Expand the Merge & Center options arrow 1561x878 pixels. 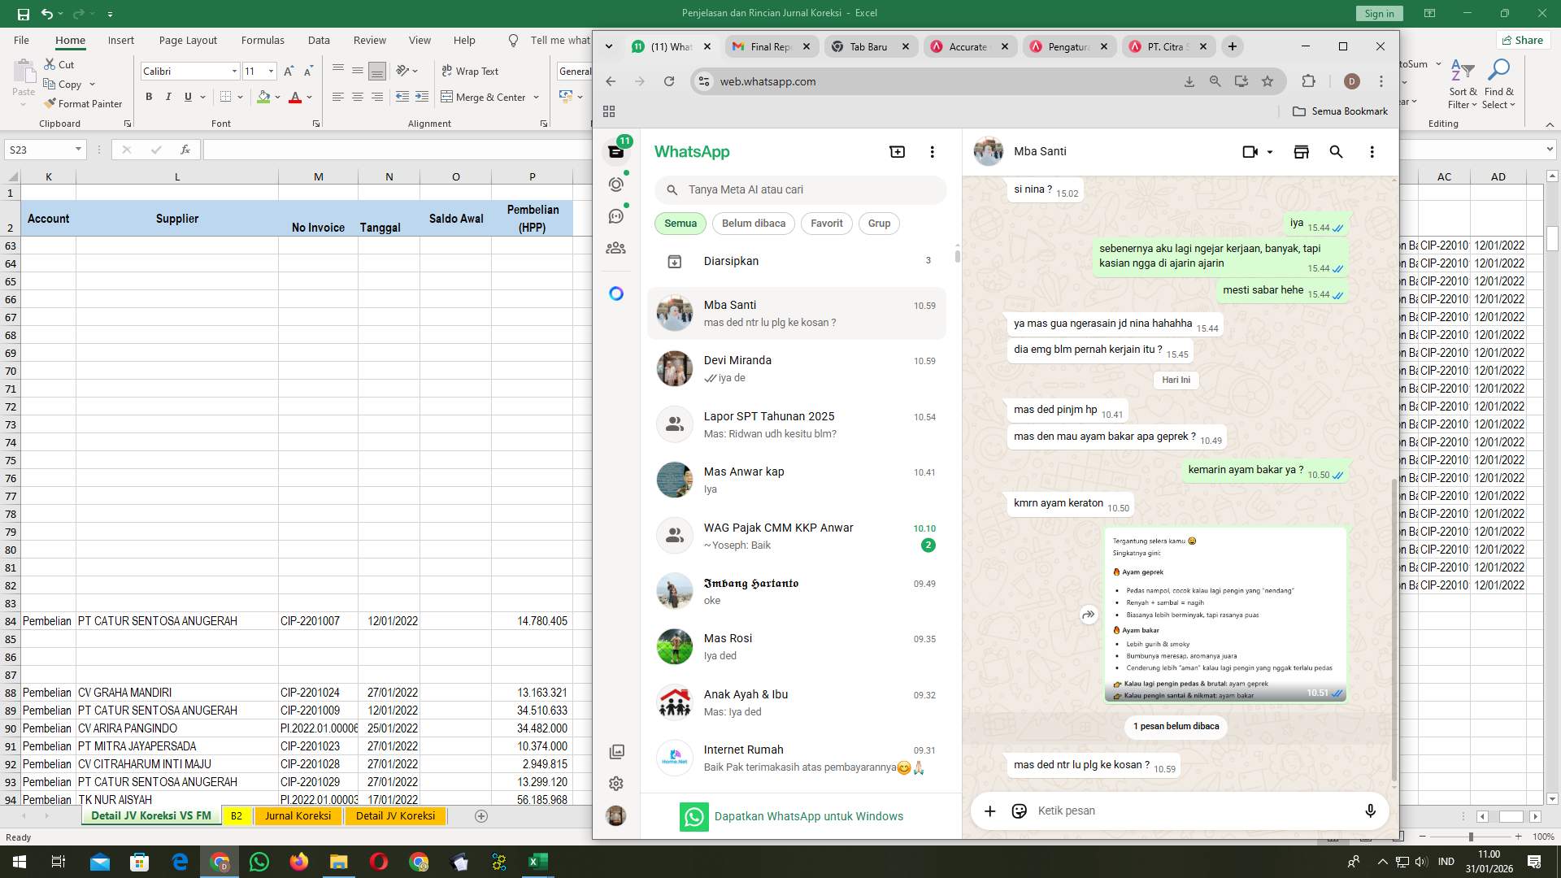tap(536, 97)
